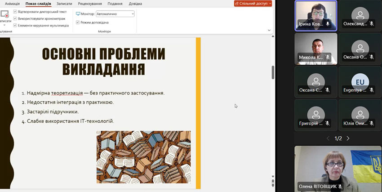Go to next participants page arrow
This screenshot has height=192, width=382.
click(x=348, y=138)
